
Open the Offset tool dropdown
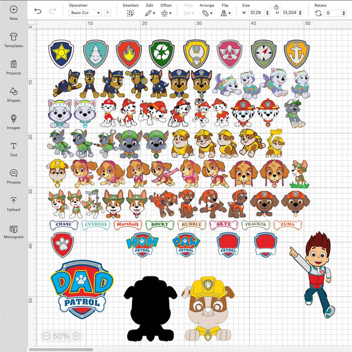166,13
